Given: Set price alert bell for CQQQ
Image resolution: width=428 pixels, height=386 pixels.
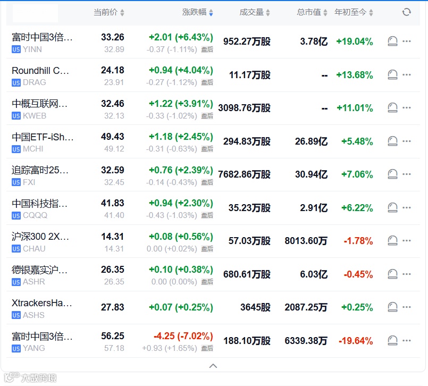Looking at the screenshot, I should point(392,207).
